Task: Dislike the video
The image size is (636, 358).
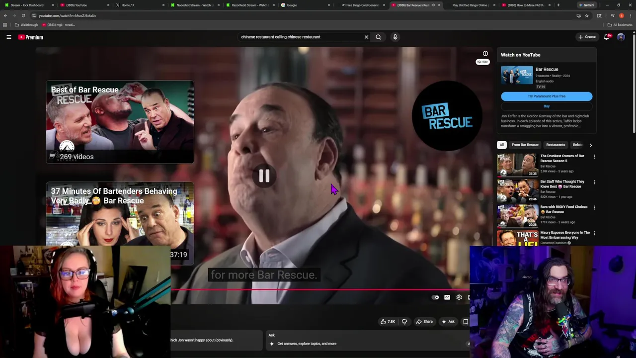Action: tap(404, 322)
